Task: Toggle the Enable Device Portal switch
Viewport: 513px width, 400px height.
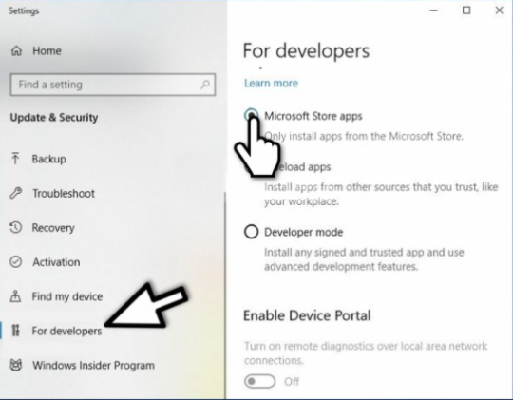Action: point(259,381)
